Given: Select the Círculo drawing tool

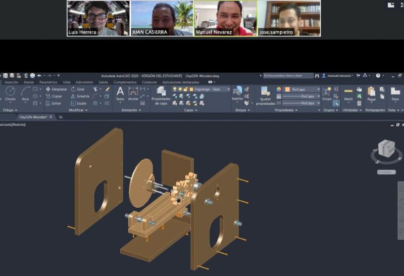Looking at the screenshot, I should tap(10, 94).
